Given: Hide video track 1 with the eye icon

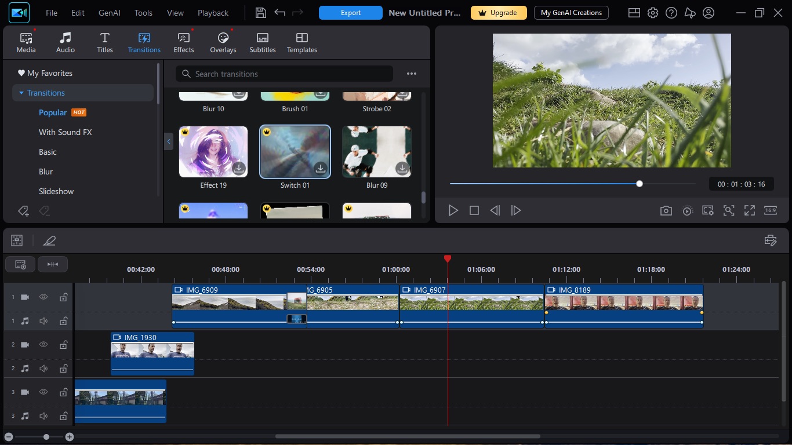Looking at the screenshot, I should (43, 297).
